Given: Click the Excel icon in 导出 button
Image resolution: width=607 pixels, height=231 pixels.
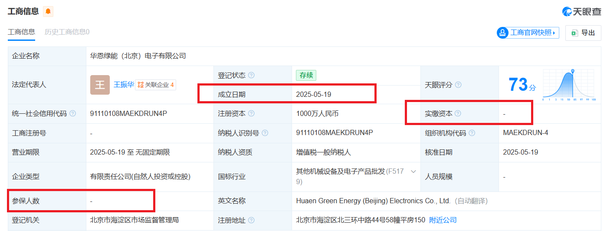Looking at the screenshot, I should click(574, 33).
